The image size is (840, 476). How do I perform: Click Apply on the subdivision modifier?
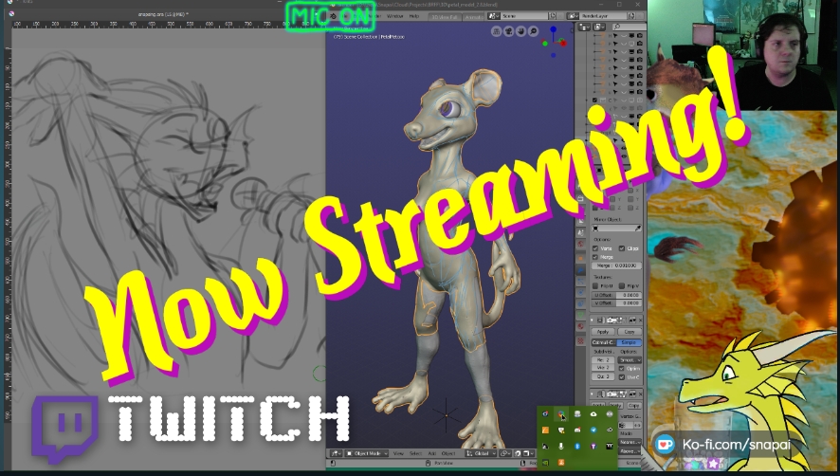pos(603,331)
